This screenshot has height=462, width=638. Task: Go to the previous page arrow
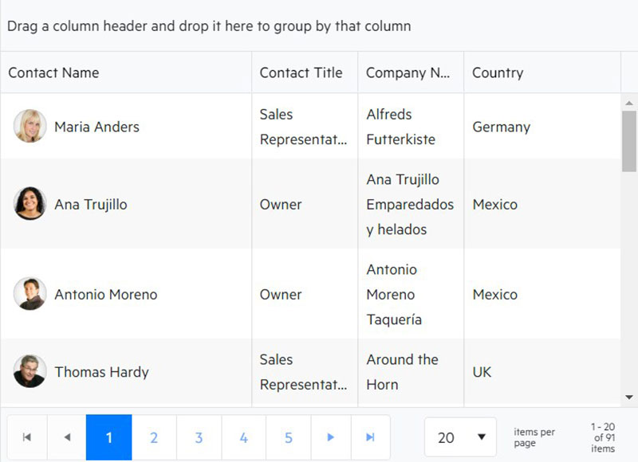point(67,437)
